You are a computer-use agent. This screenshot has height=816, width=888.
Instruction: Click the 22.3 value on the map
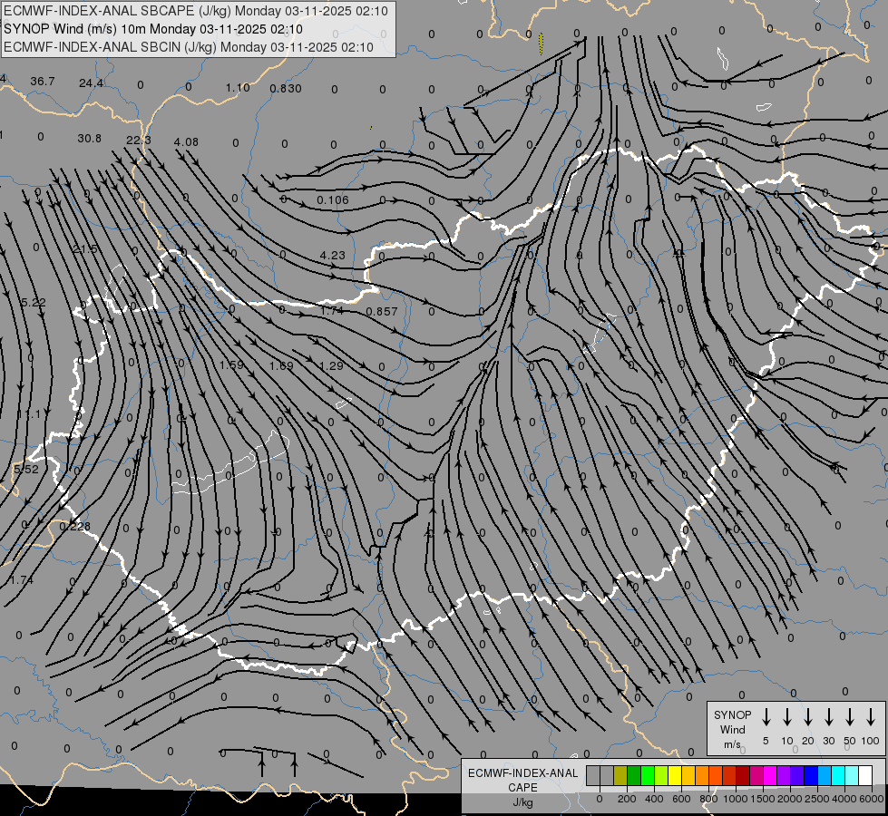pyautogui.click(x=139, y=140)
